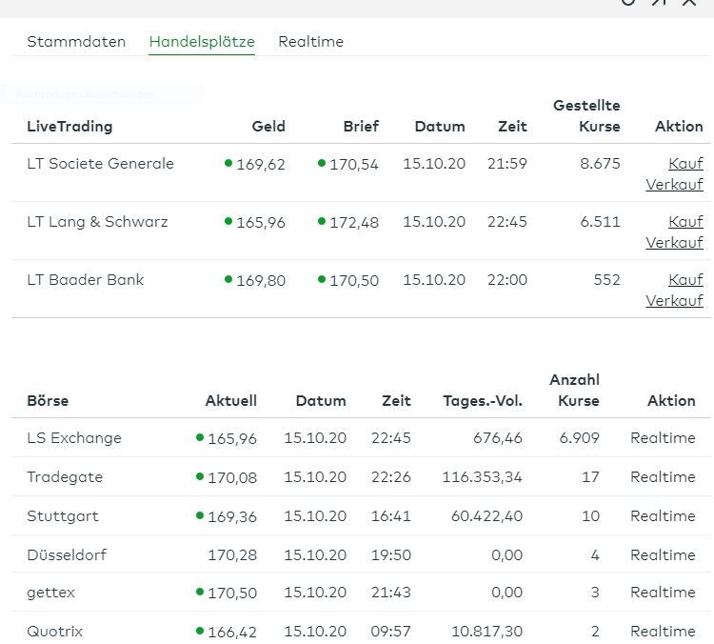This screenshot has height=644, width=714.
Task: Switch to the Stammdaten tab
Action: [x=76, y=42]
